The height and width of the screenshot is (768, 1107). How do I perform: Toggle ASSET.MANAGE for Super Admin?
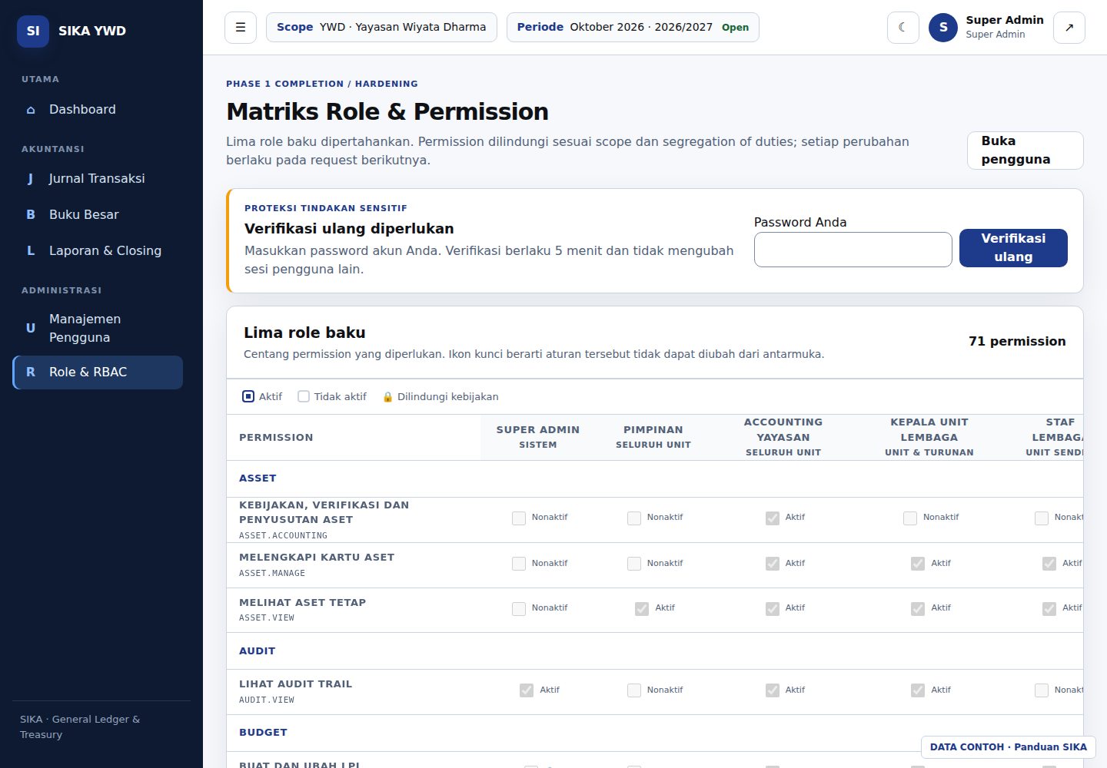point(519,564)
